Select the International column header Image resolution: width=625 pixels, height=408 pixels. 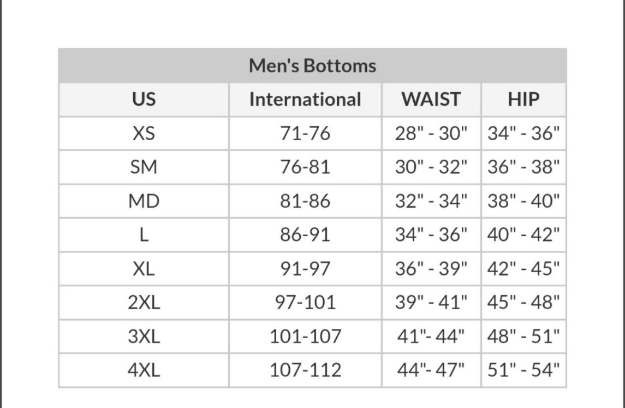pyautogui.click(x=305, y=99)
